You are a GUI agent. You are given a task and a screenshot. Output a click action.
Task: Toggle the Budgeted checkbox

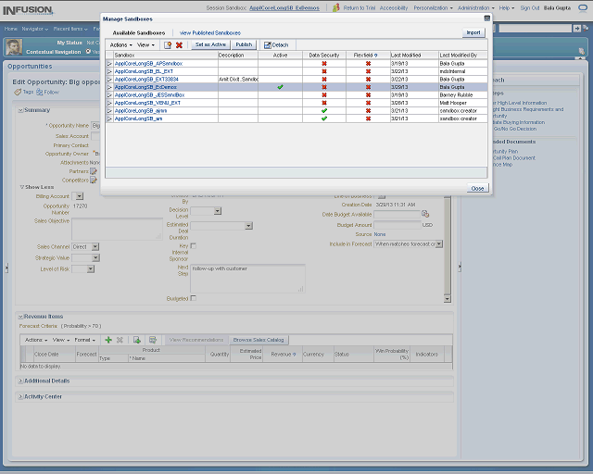(x=193, y=298)
